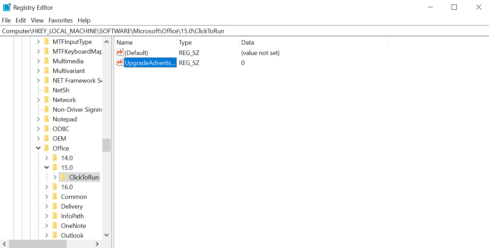Click the Outlook folder icon
The width and height of the screenshot is (489, 248).
(55, 236)
